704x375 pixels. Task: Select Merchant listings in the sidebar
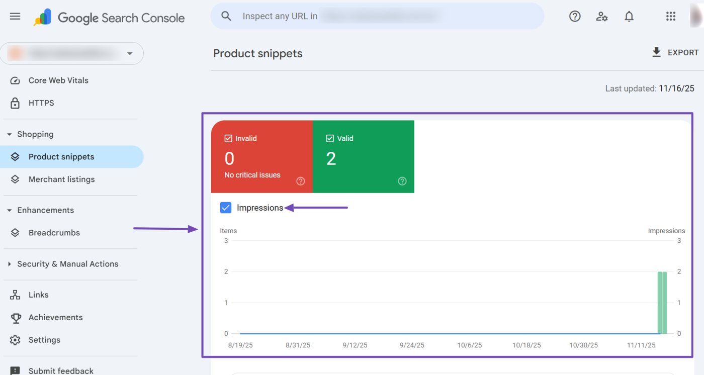click(x=62, y=179)
